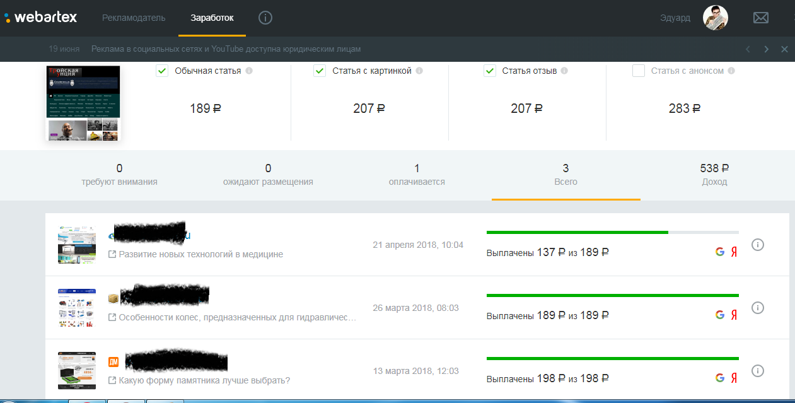Click help icon next to Обычная статья

tap(249, 71)
